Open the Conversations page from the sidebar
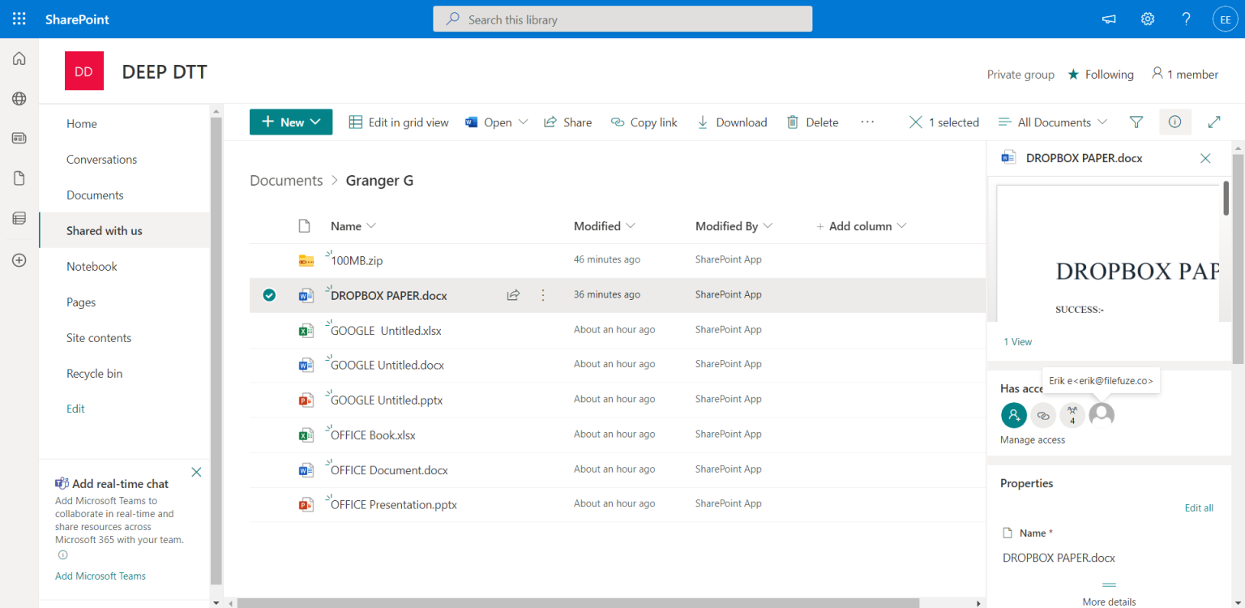Image resolution: width=1245 pixels, height=608 pixels. (x=101, y=159)
